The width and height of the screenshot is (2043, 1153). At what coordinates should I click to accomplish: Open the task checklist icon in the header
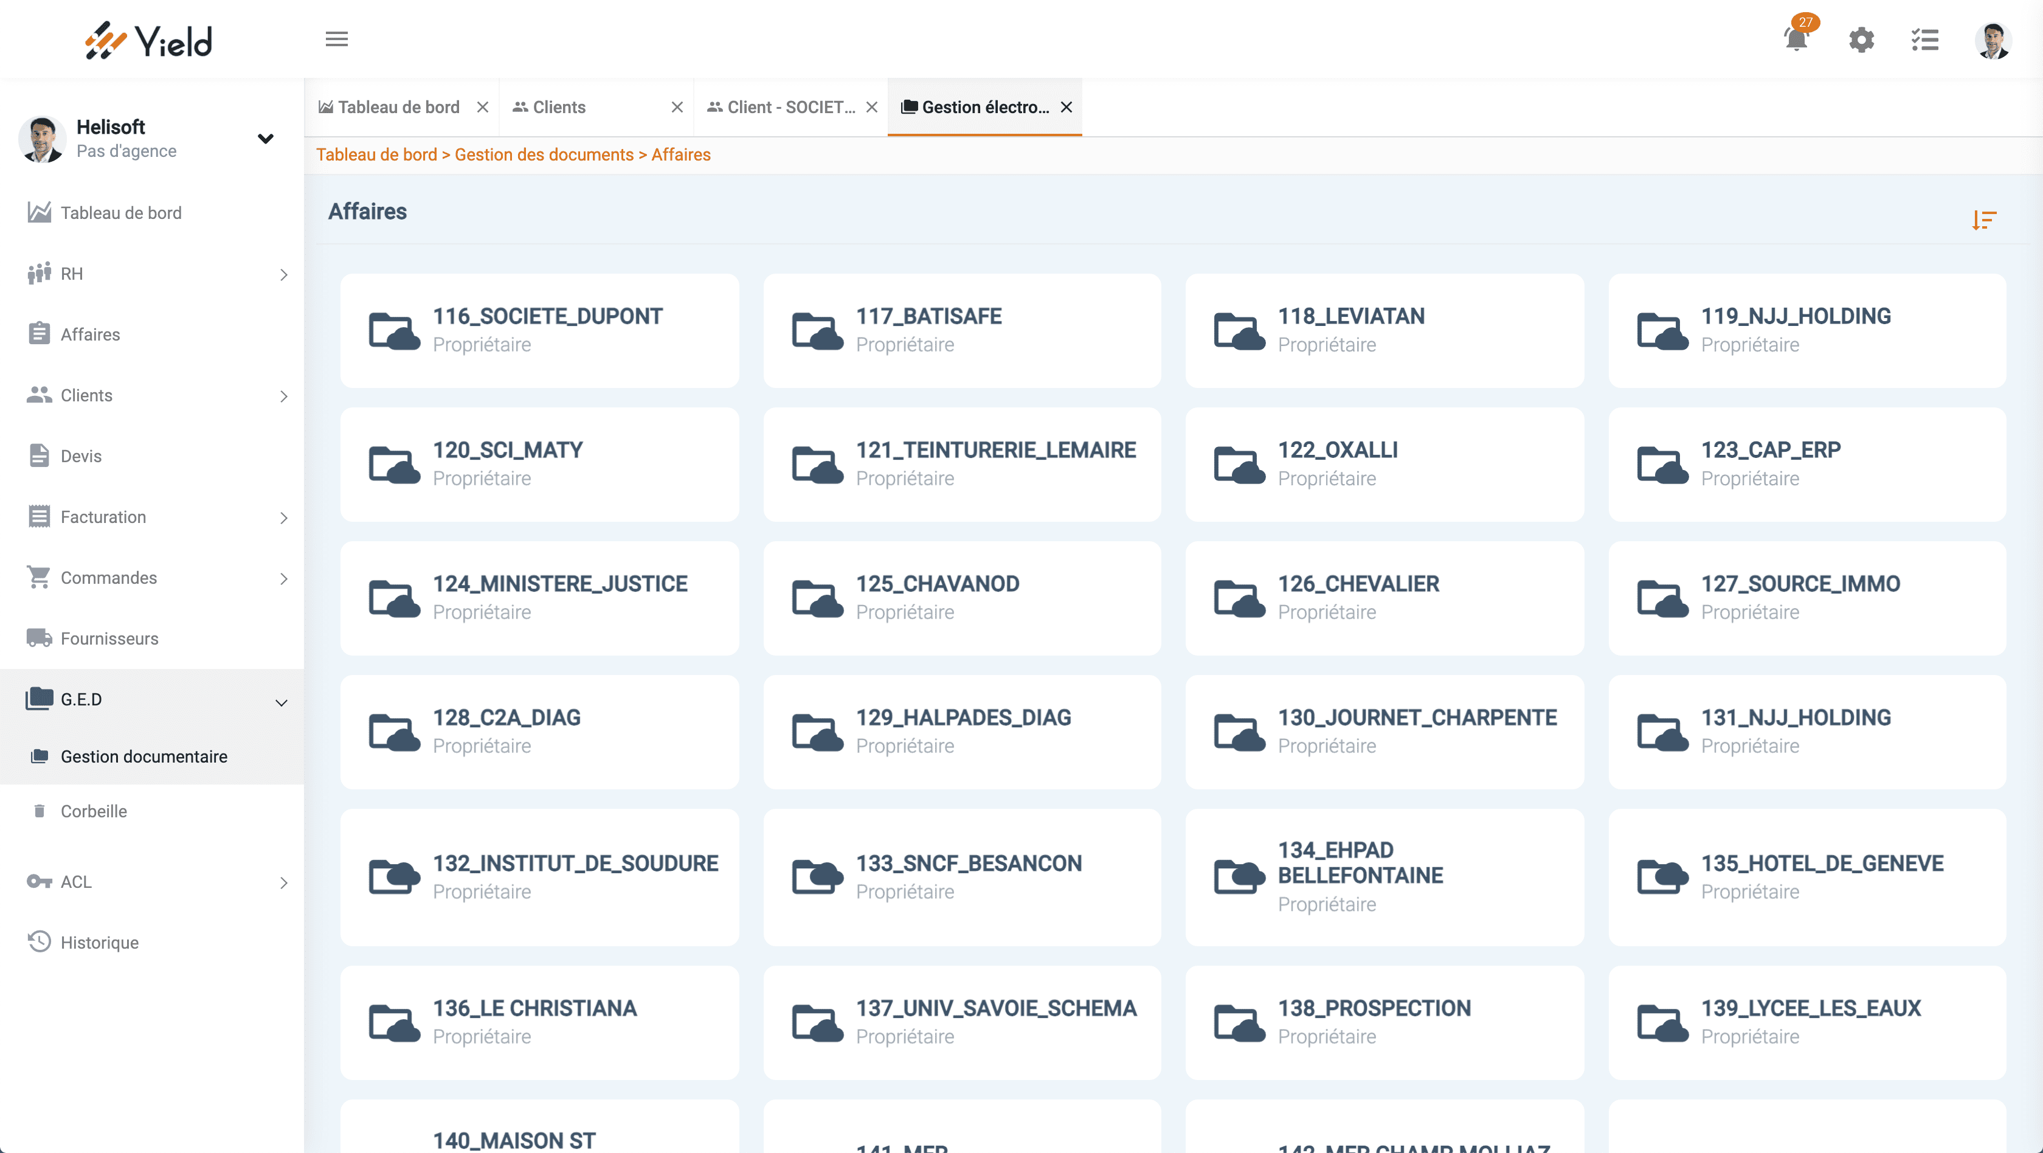pos(1925,40)
